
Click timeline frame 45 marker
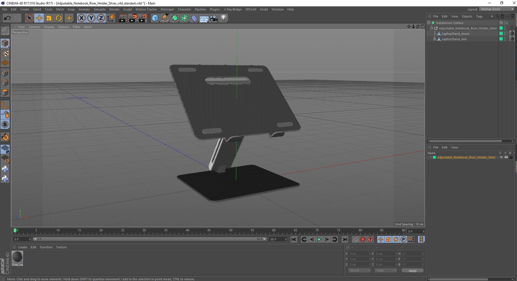(x=209, y=230)
